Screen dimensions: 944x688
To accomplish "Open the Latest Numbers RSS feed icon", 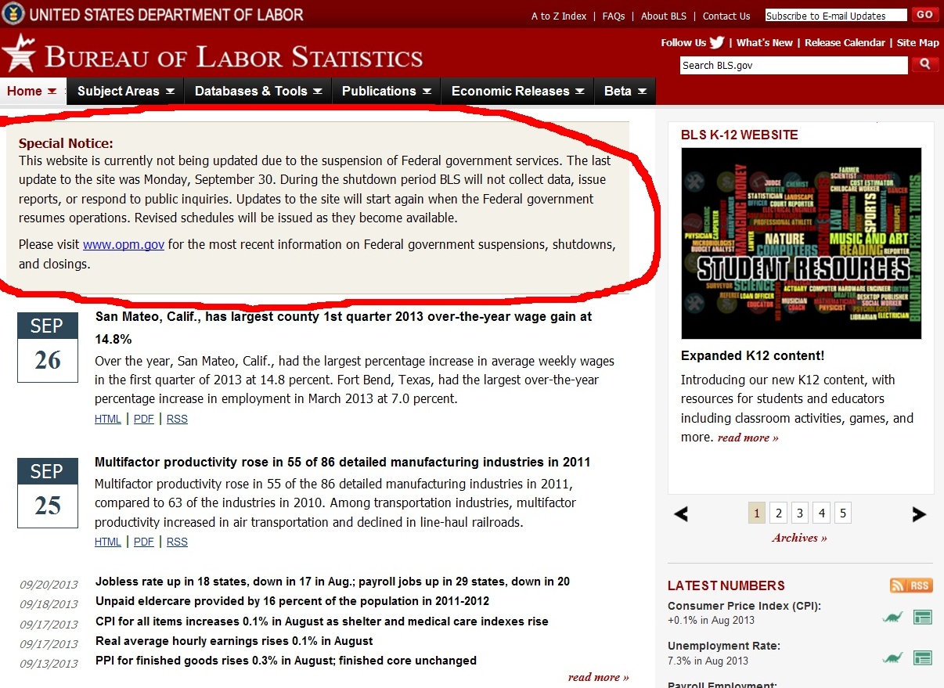I will click(x=911, y=585).
